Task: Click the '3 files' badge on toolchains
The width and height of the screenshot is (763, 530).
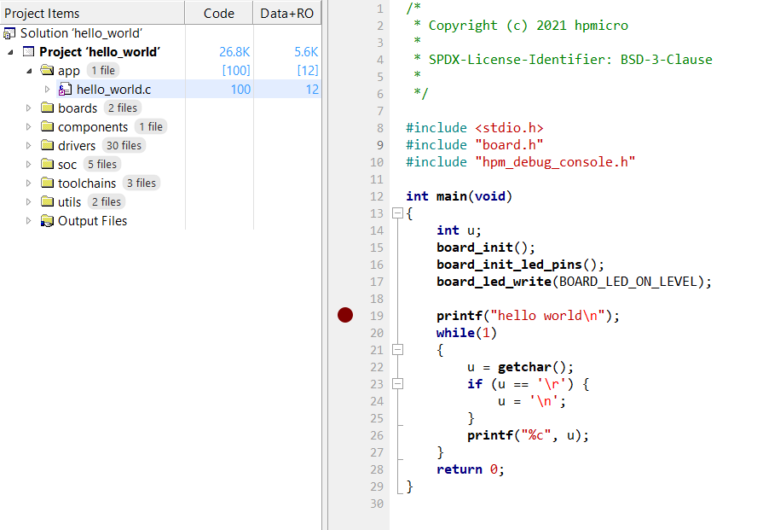Action: [142, 183]
